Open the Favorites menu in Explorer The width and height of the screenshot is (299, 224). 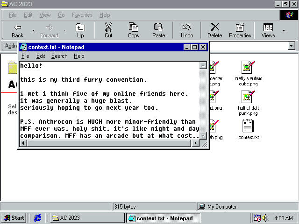(82, 15)
